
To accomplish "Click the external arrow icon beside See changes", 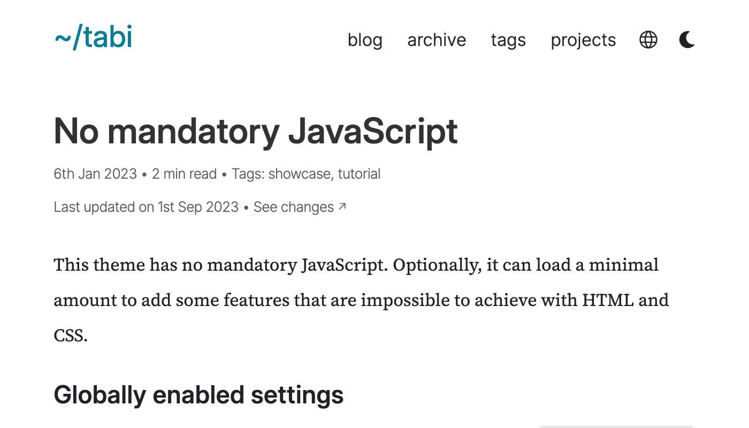I will tap(342, 207).
